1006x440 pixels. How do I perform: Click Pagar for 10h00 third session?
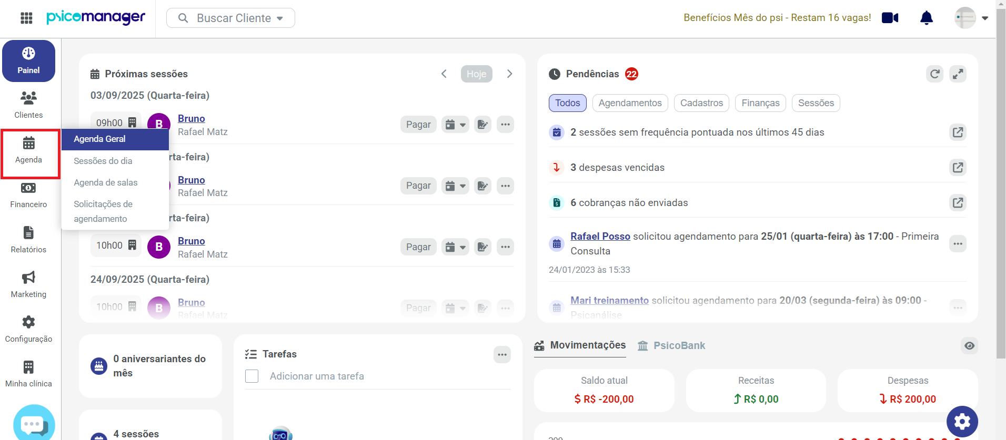[418, 247]
